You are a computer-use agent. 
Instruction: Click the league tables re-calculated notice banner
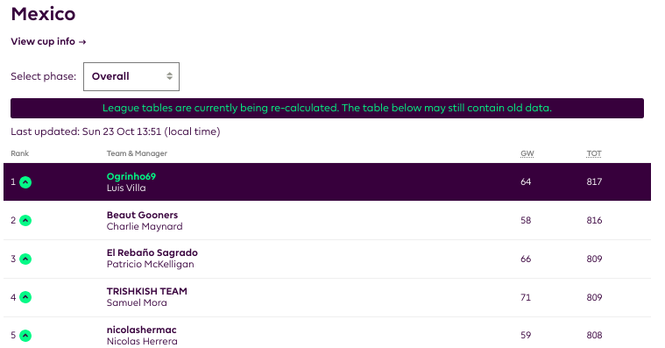[x=327, y=108]
